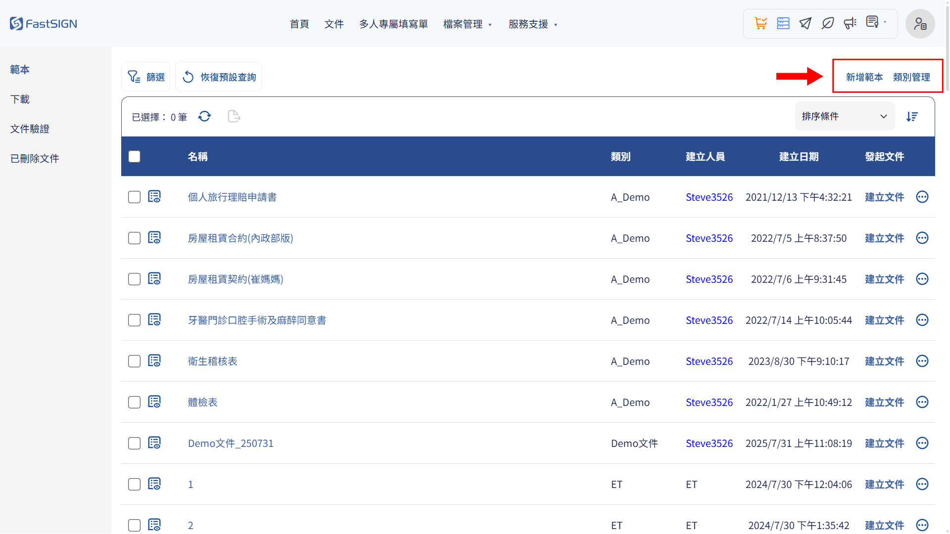Image resolution: width=950 pixels, height=534 pixels.
Task: Click Steve3526 creator in 體檢表 row
Action: pos(709,402)
